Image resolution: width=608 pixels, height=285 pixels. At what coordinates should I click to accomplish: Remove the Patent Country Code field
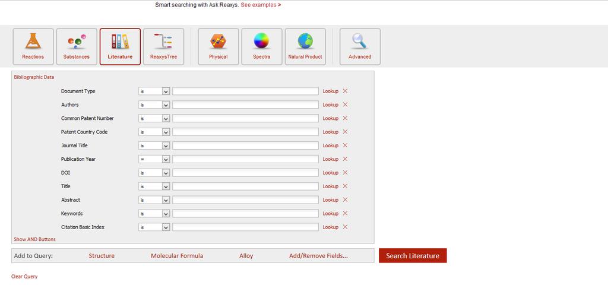click(x=345, y=132)
